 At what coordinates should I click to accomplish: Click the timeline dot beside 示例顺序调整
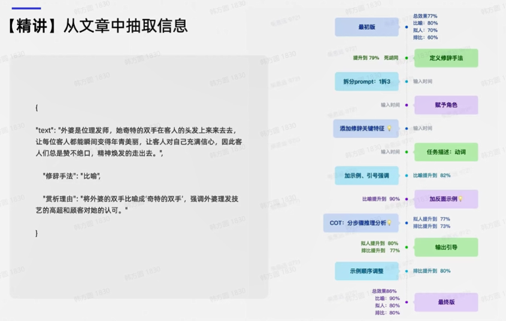tap(407, 271)
